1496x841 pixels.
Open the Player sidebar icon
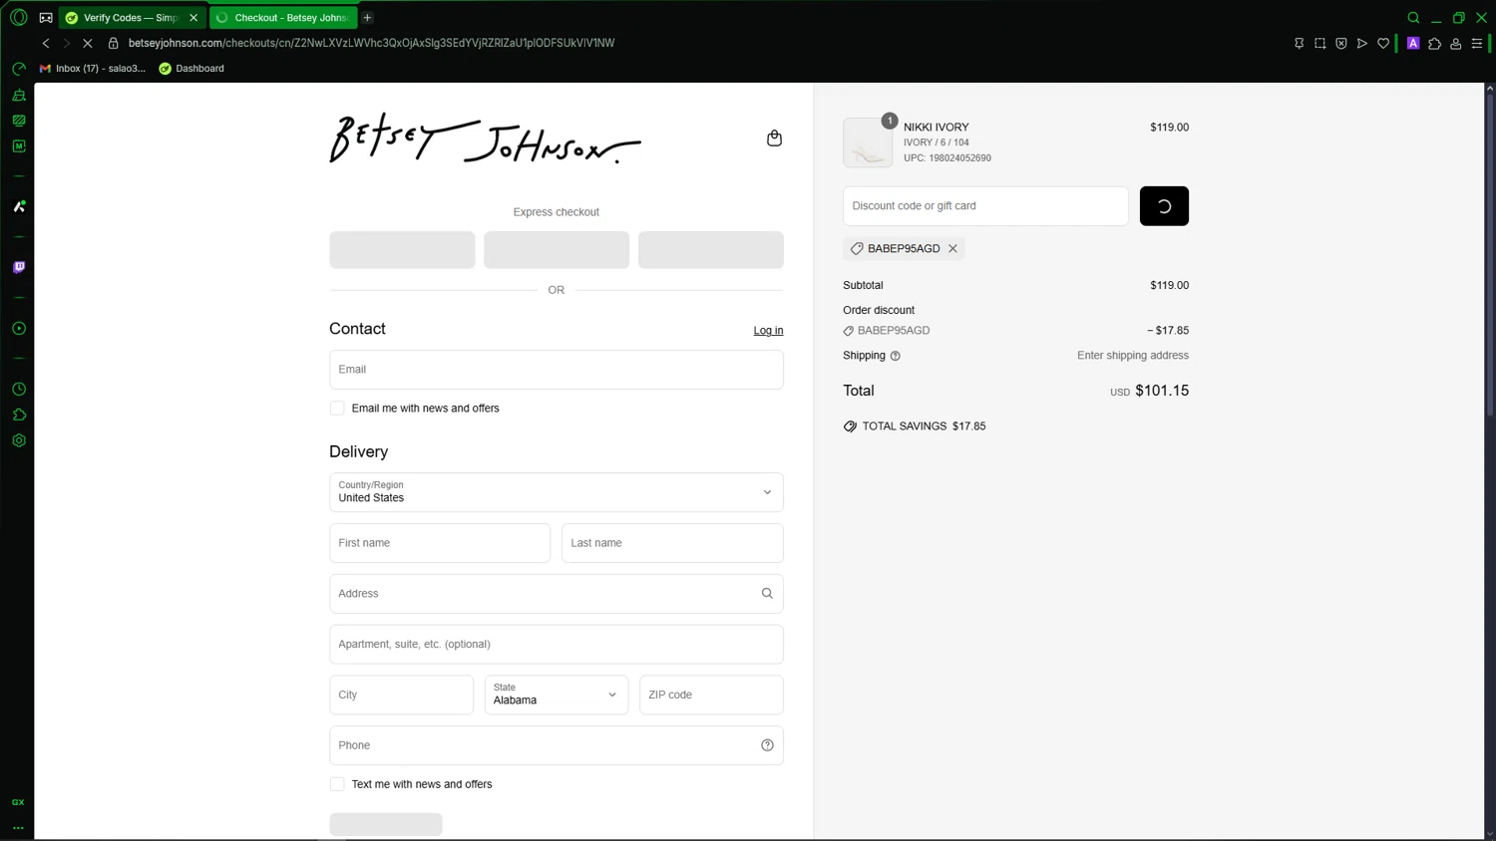coord(19,328)
